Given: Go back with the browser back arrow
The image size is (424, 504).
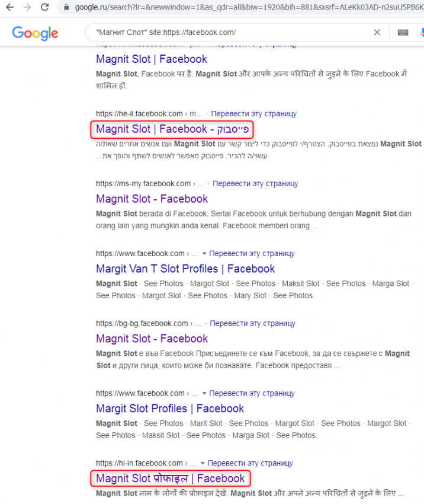Looking at the screenshot, I should click(10, 7).
